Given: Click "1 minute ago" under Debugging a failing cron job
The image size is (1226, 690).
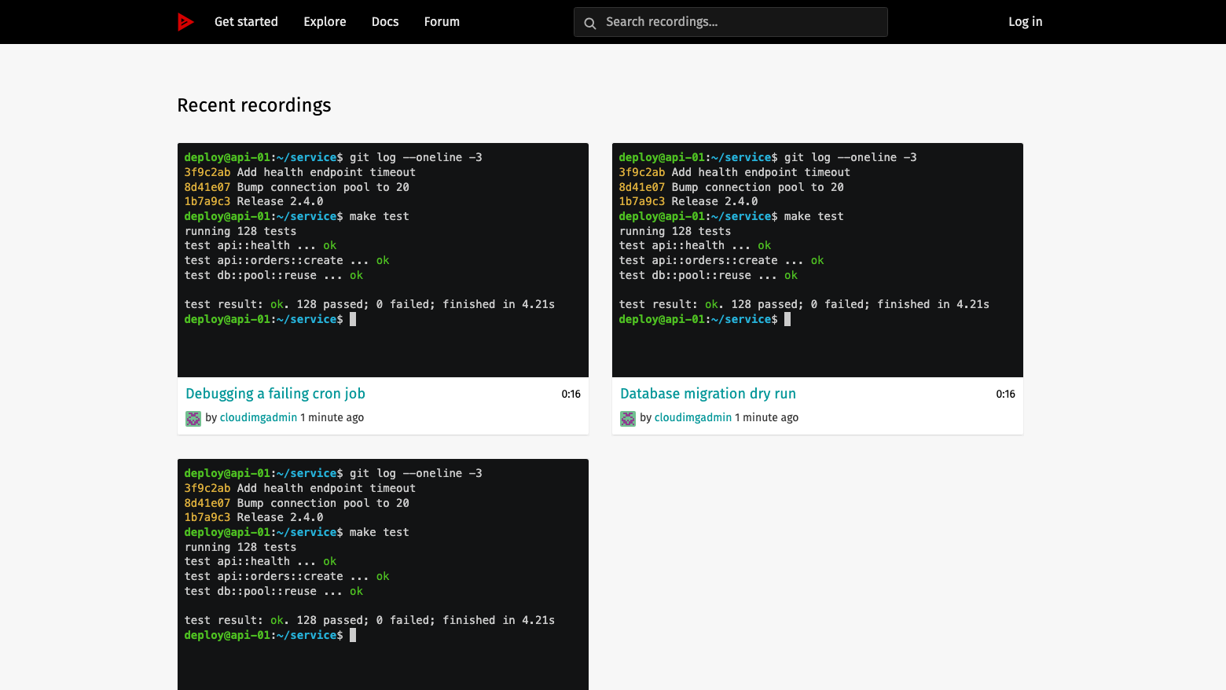Looking at the screenshot, I should coord(332,417).
